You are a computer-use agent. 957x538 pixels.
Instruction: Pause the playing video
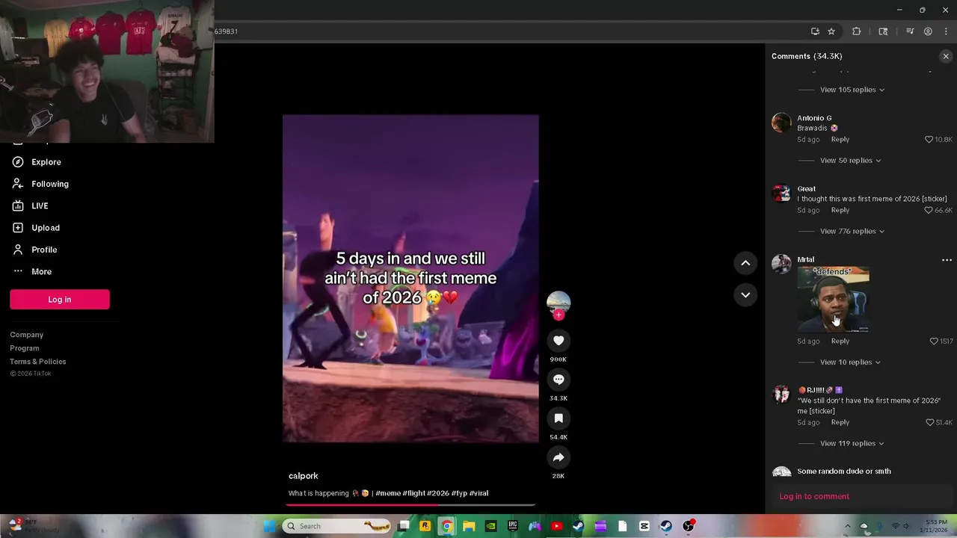tap(410, 278)
